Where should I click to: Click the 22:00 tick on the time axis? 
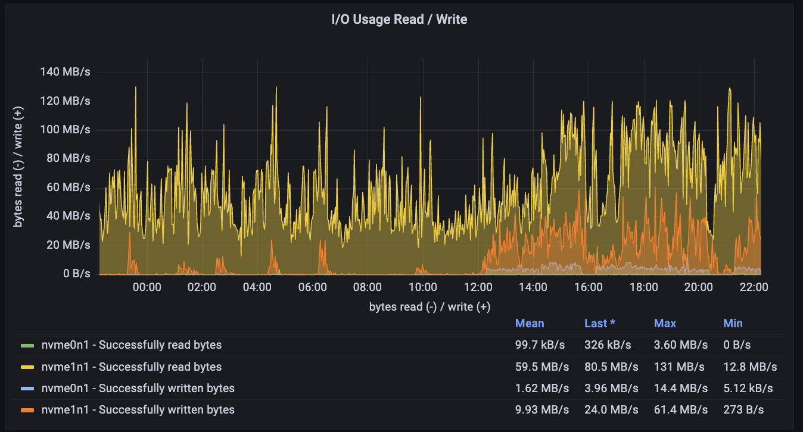click(x=754, y=287)
